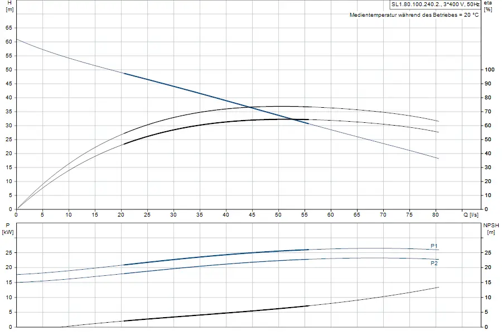Click the 20 tick on the Q axis

(x=120, y=215)
